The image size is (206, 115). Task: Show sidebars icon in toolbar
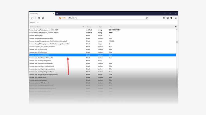(x=168, y=18)
